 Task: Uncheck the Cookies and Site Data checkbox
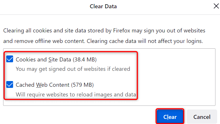10,59
